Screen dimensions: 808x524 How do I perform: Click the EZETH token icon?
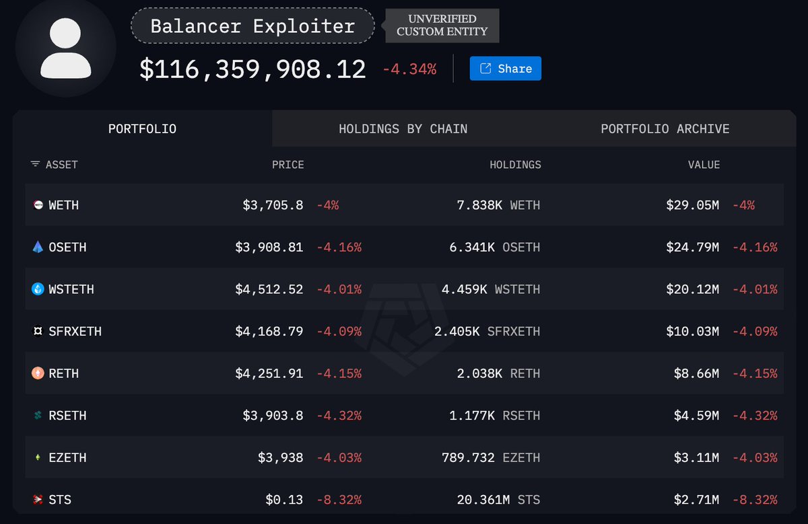(x=38, y=457)
